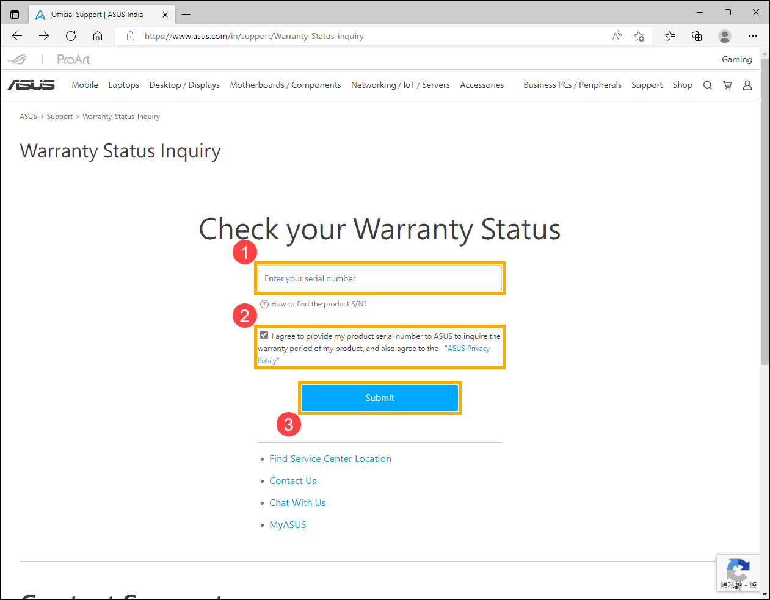Click the reCAPTCHA badge at bottom right
The image size is (770, 600).
[x=738, y=573]
